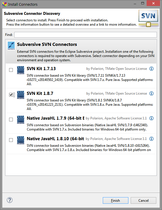Show info for Native JavaHL 1.8.10
Screen dimensions: 162x210
tap(151, 139)
